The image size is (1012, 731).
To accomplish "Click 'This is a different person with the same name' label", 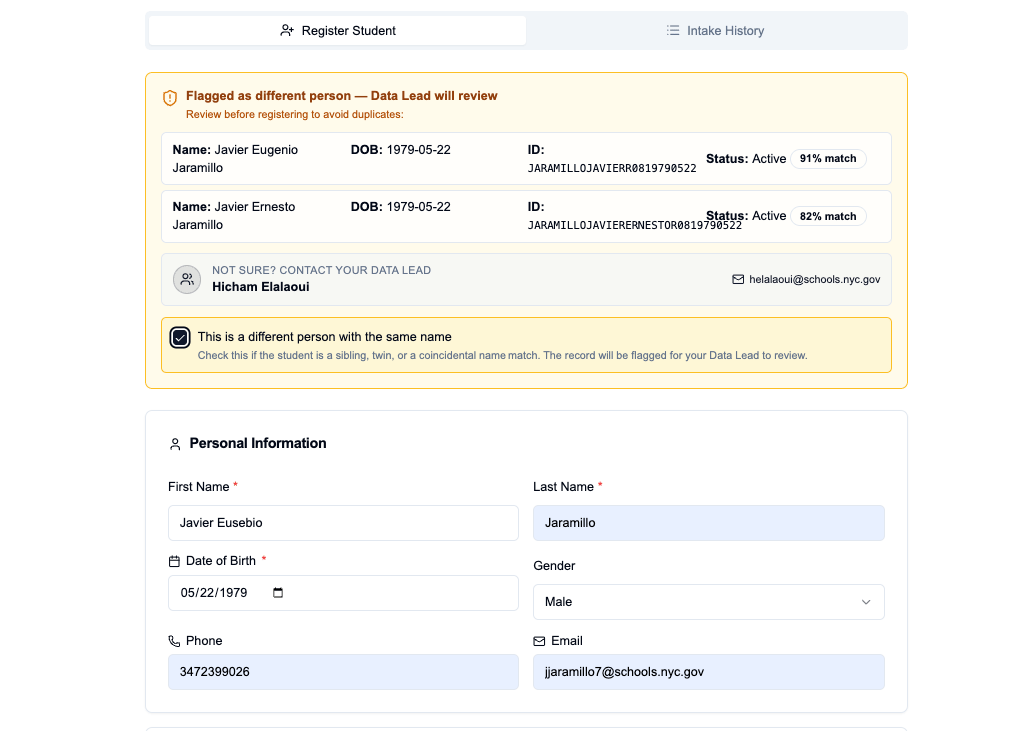I will click(324, 337).
